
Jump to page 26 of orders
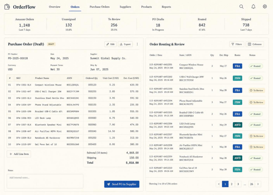[251, 184]
